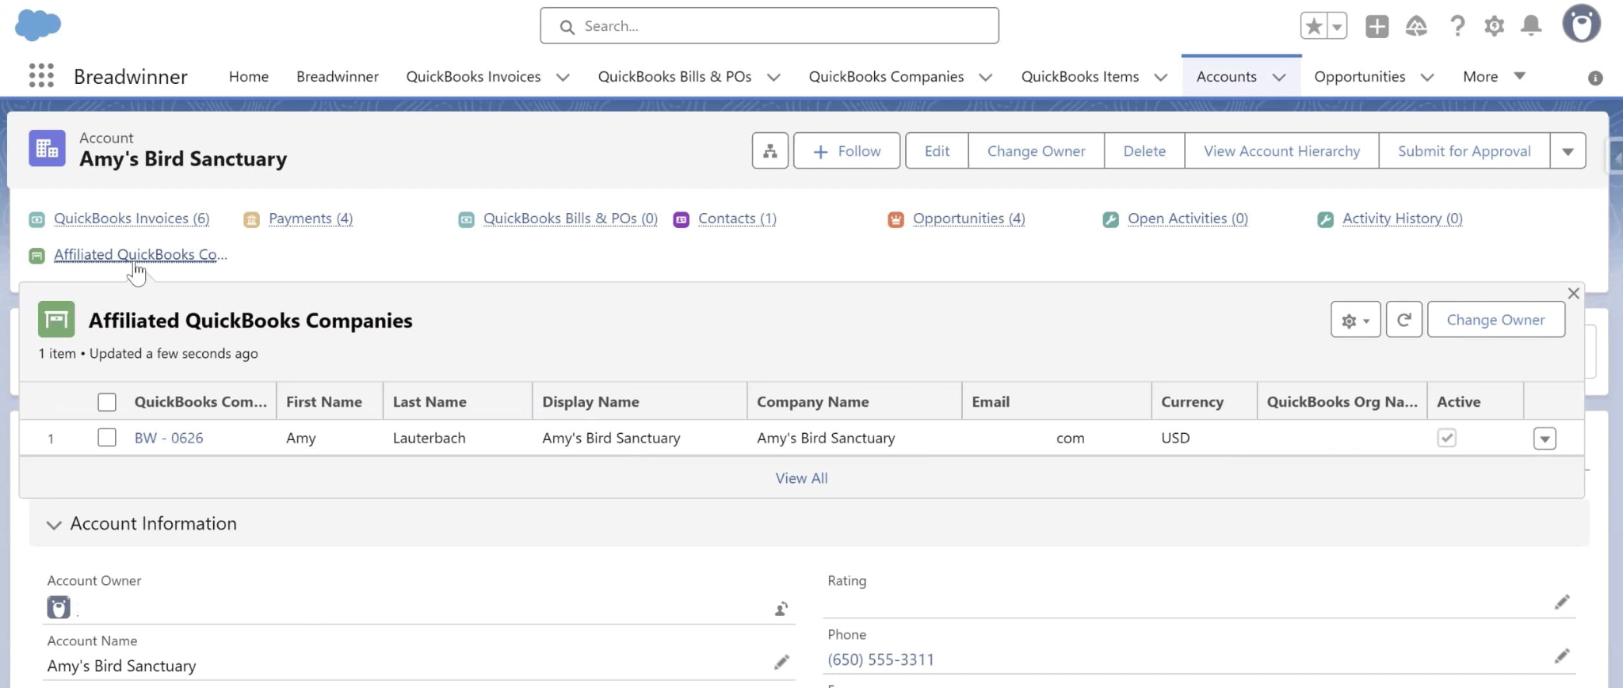
Task: Show more account actions dropdown
Action: pyautogui.click(x=1568, y=151)
